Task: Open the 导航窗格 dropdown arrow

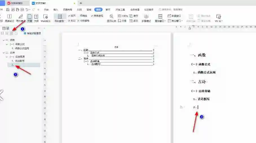Action: (x=65, y=21)
